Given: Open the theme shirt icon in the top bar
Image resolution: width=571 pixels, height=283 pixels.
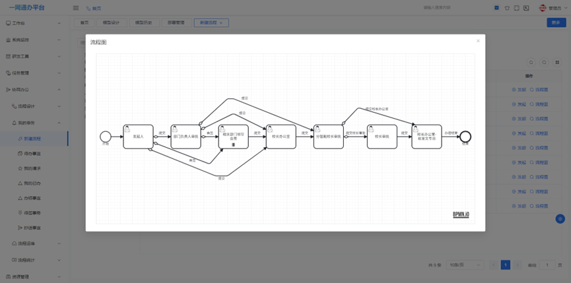Looking at the screenshot, I should (507, 8).
